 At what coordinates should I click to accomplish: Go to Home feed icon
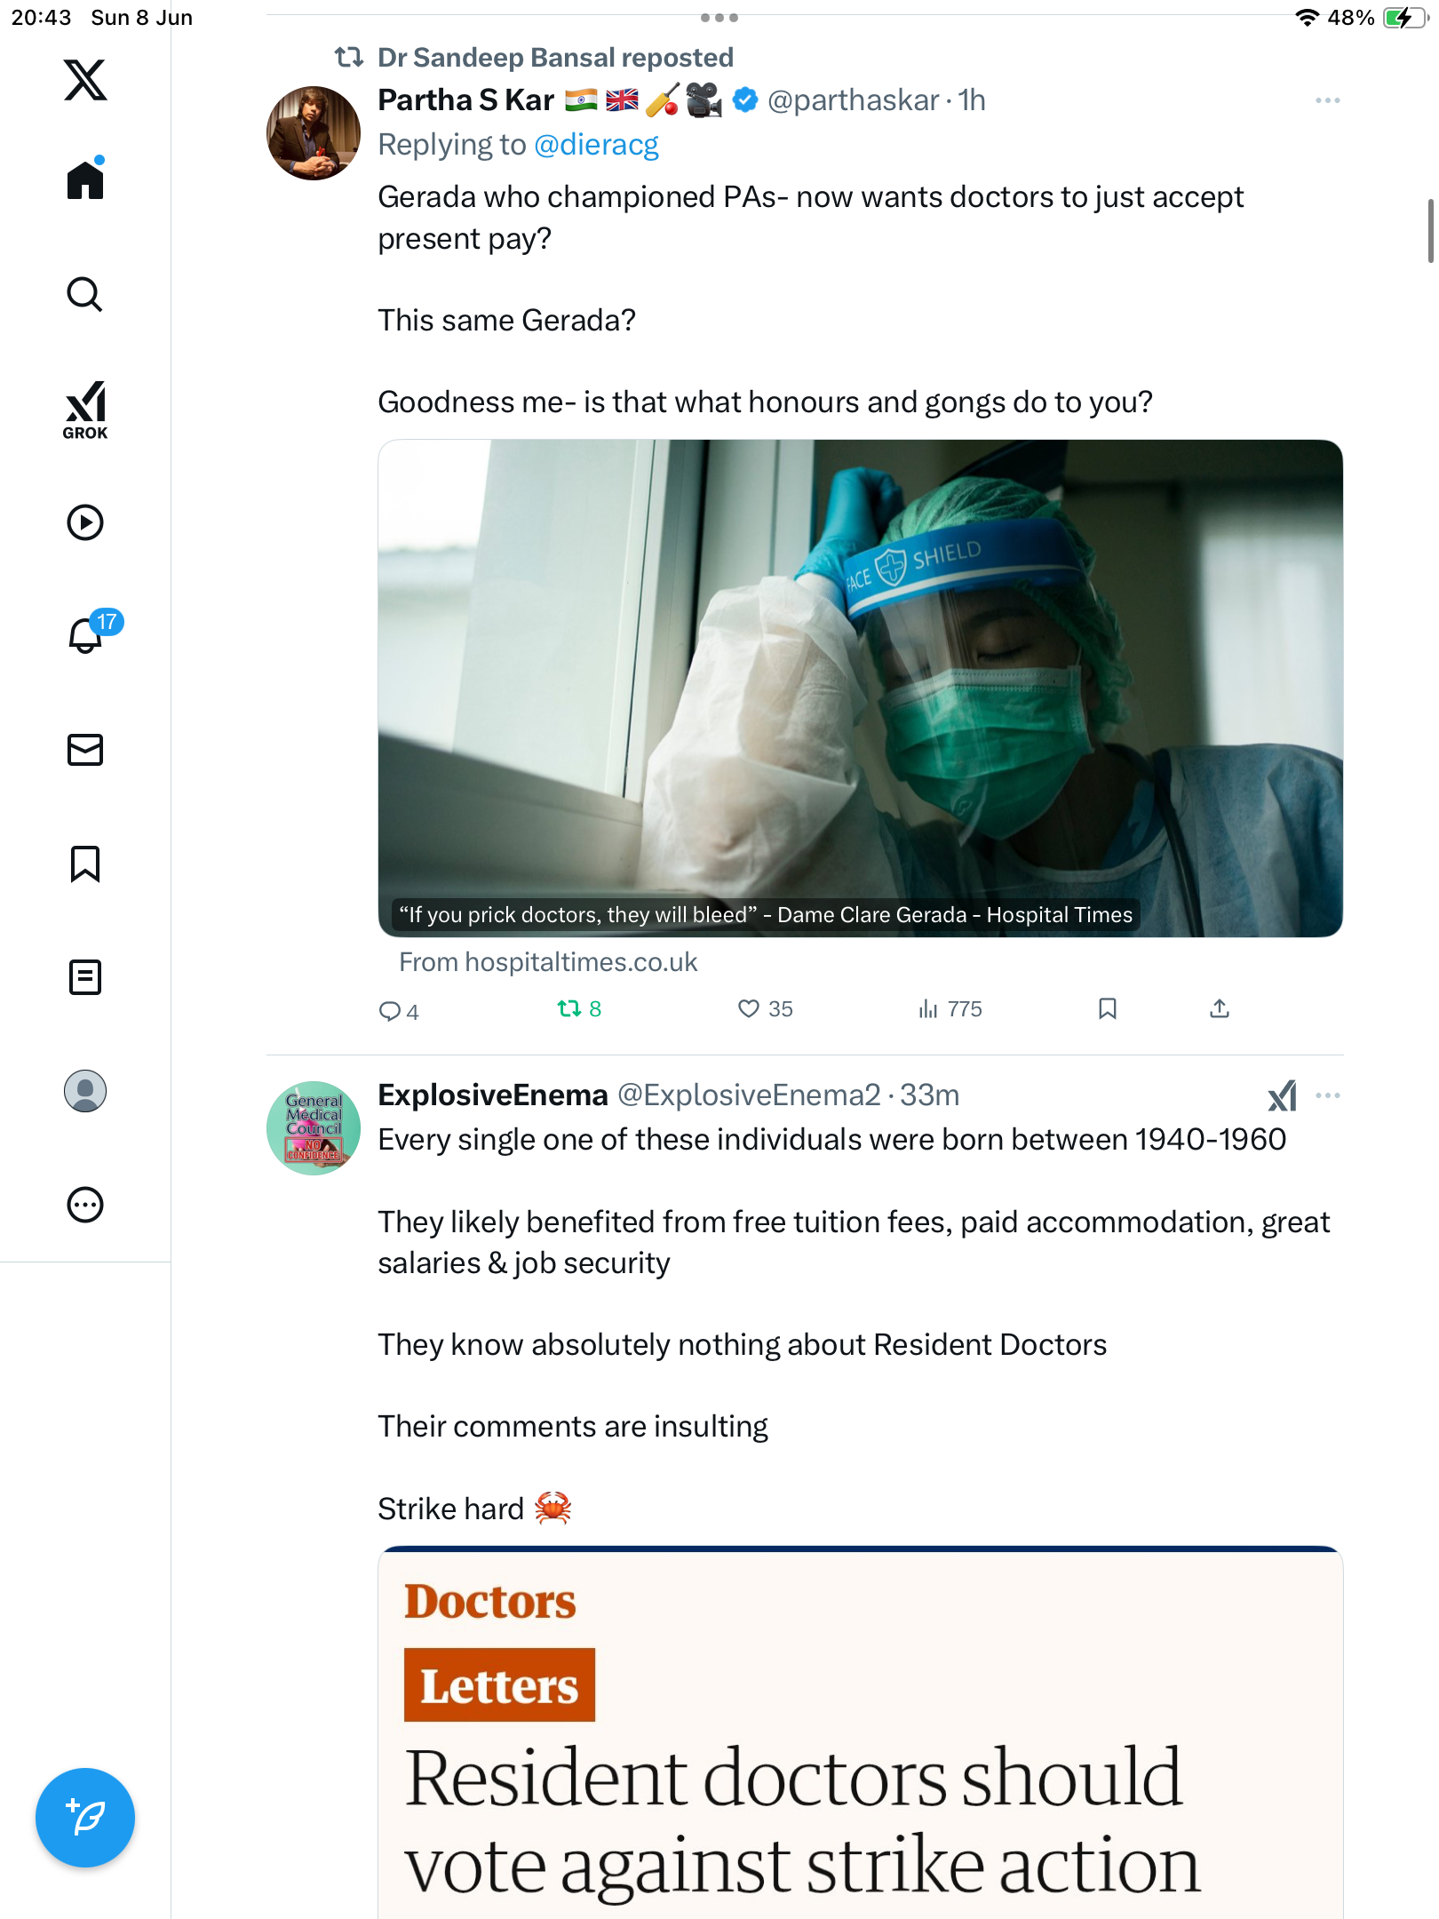[85, 179]
